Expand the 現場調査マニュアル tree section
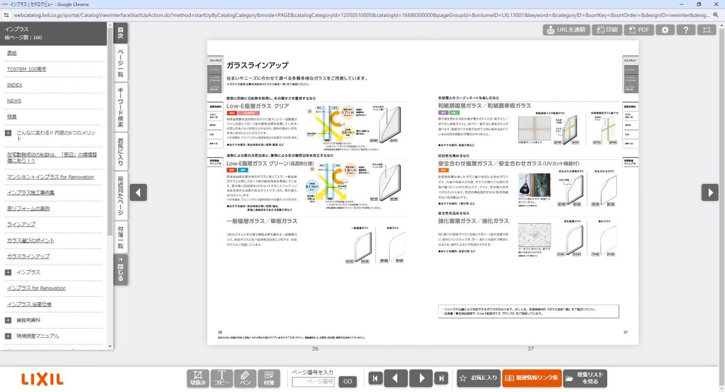725x392 pixels. click(x=8, y=336)
